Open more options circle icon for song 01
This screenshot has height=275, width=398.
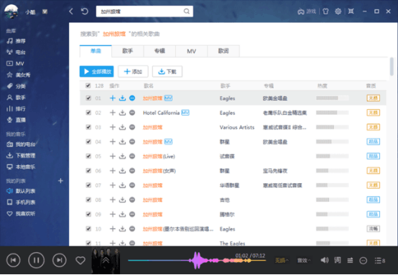click(132, 98)
